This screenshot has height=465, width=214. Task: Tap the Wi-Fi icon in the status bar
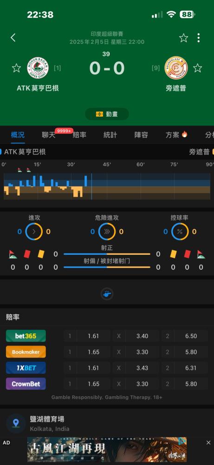coord(171,14)
